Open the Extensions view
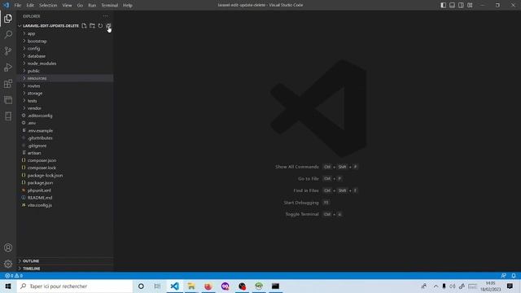The height and width of the screenshot is (293, 521). (x=8, y=83)
